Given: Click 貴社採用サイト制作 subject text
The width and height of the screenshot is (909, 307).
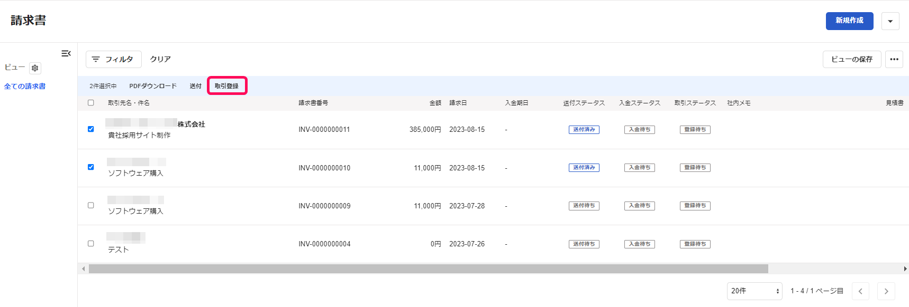Looking at the screenshot, I should pos(139,135).
